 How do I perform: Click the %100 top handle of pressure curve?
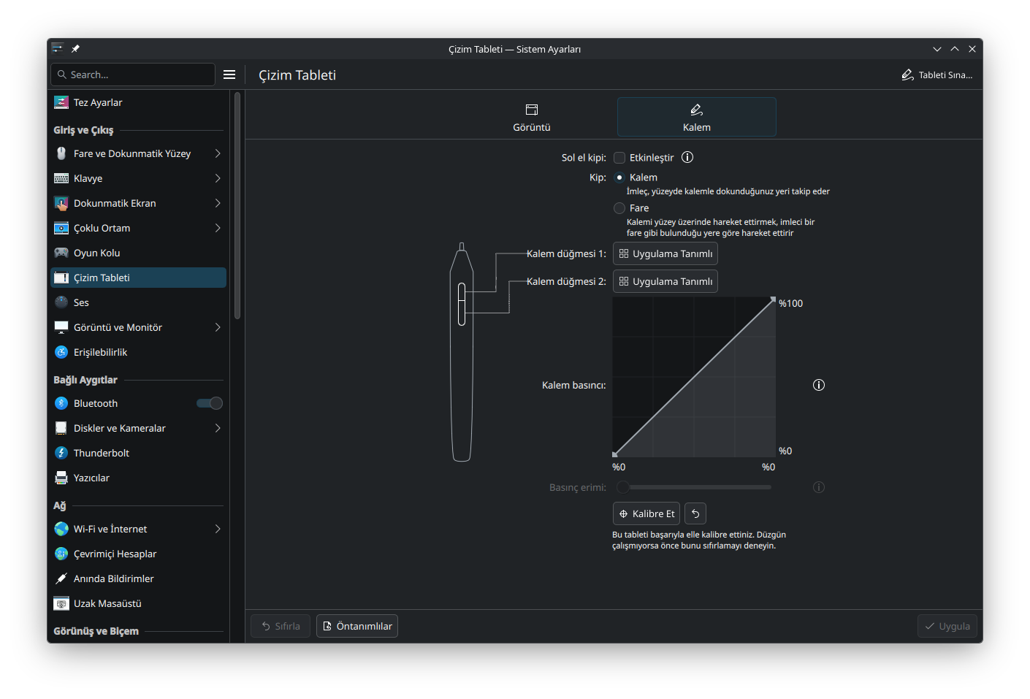click(773, 299)
